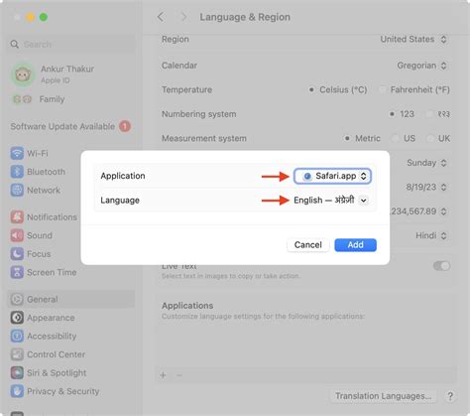Screen dimensions: 470x416
Task: Click Ankur Thakur's Apple ID avatar
Action: pyautogui.click(x=23, y=74)
